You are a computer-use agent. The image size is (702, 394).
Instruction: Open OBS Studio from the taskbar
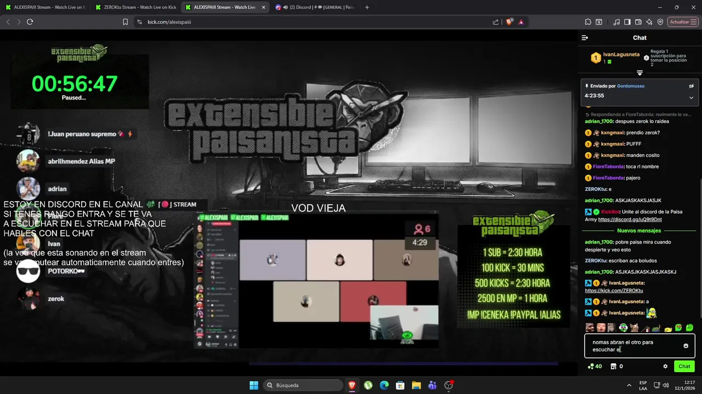(x=449, y=385)
